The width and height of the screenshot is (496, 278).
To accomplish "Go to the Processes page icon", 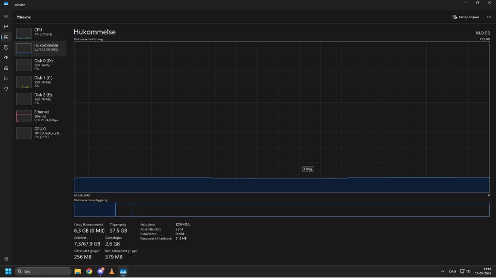I will [x=6, y=27].
